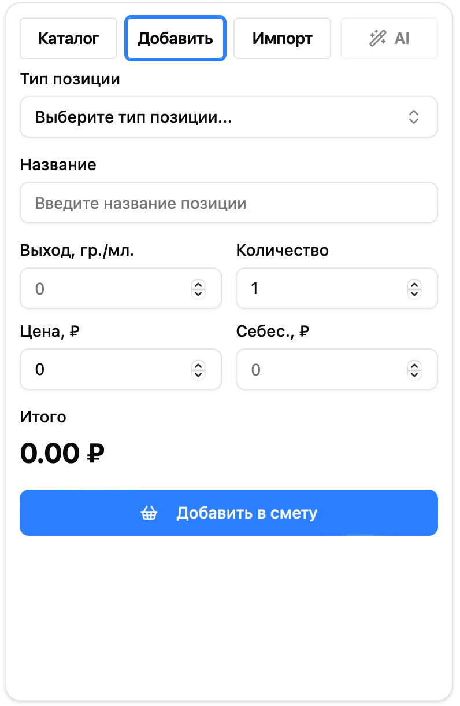
Task: Click the chevron arrows of the position type selector
Action: point(413,117)
